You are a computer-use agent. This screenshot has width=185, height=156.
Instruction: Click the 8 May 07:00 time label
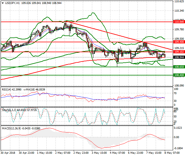[172, 153]
